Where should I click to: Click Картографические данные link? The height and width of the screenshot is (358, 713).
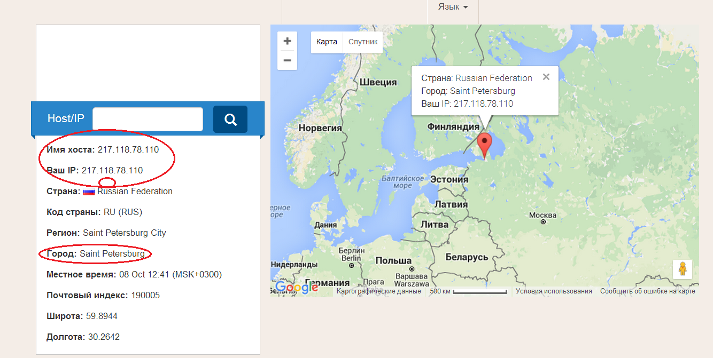coord(379,291)
